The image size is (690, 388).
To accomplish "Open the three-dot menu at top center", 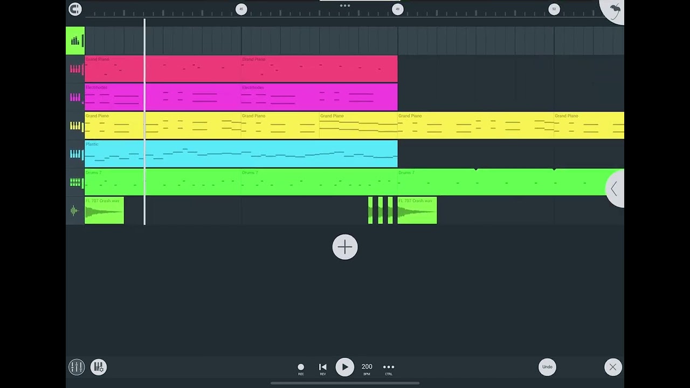I will pos(345,5).
